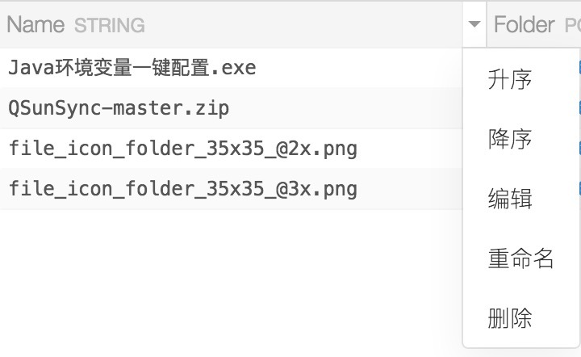The width and height of the screenshot is (581, 357).
Task: Select 编辑 in the column menu
Action: (x=510, y=199)
